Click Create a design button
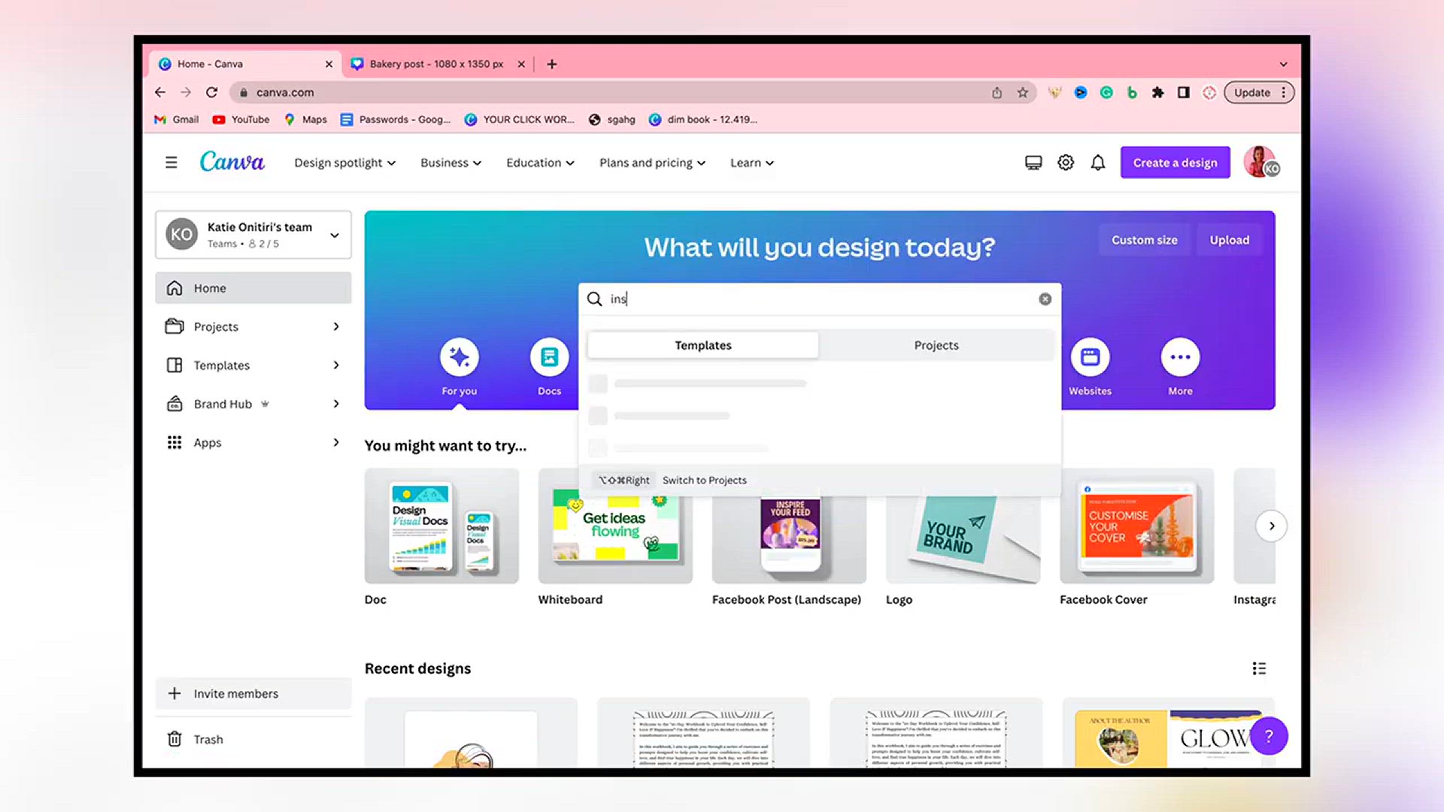This screenshot has width=1444, height=812. pyautogui.click(x=1175, y=162)
